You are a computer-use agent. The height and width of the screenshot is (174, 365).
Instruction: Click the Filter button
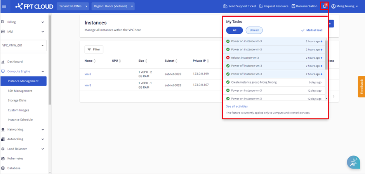click(94, 49)
